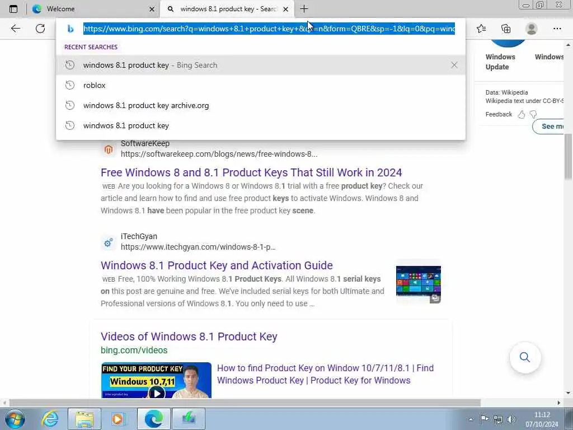The width and height of the screenshot is (573, 430).
Task: Open the network tray icon
Action: [x=497, y=419]
